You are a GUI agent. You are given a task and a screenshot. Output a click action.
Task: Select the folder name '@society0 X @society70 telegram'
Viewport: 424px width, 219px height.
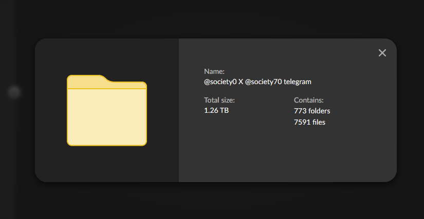[257, 82]
